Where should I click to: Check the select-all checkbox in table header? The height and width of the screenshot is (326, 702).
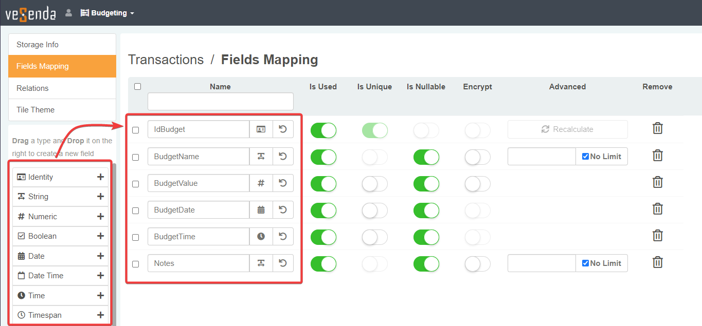pos(137,87)
